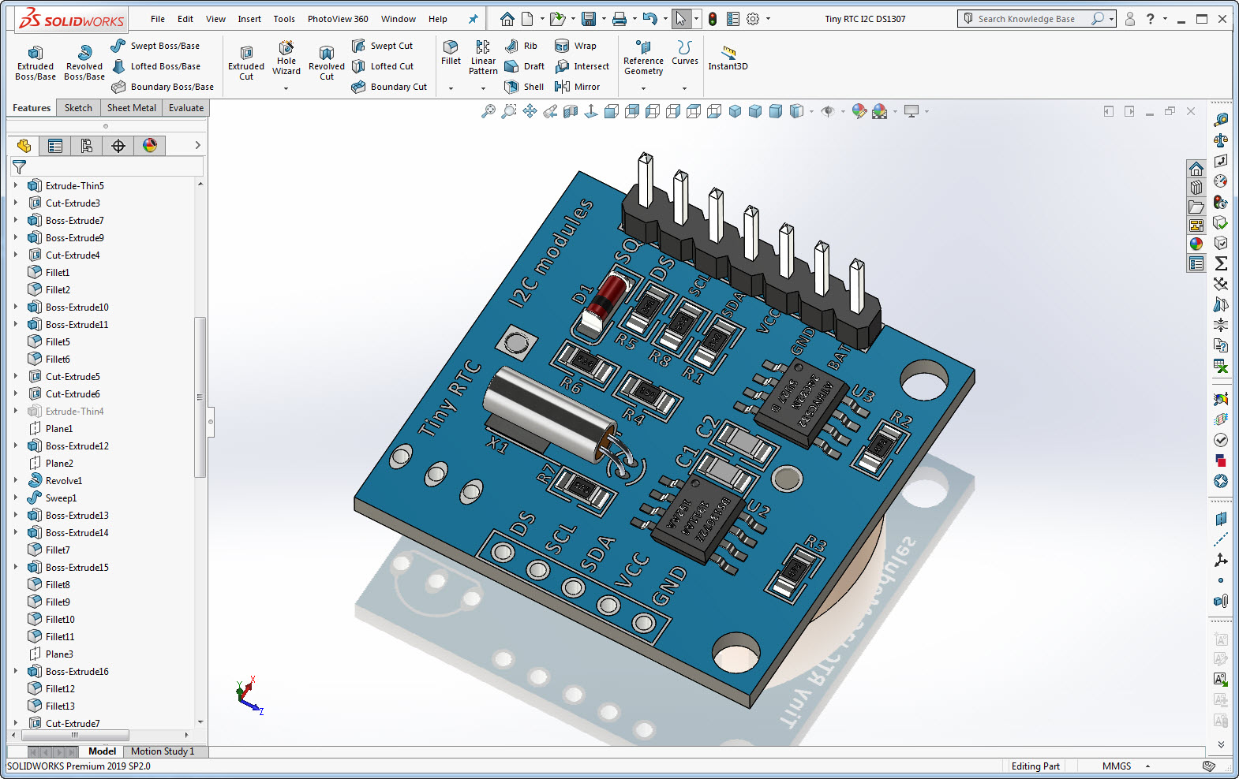Click the feature tree horizontal scrollbar

click(x=73, y=735)
